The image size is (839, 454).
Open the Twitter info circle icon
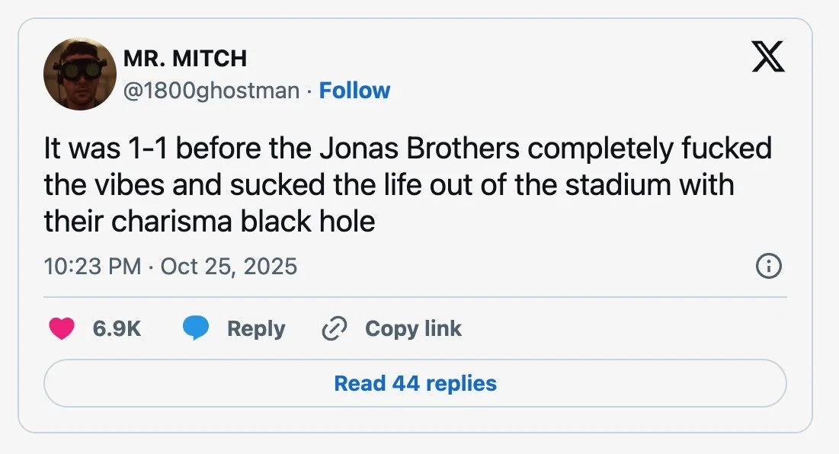(x=767, y=266)
